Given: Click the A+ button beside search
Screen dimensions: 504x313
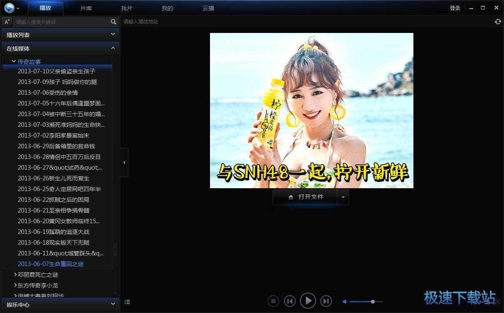Looking at the screenshot, I should point(7,22).
